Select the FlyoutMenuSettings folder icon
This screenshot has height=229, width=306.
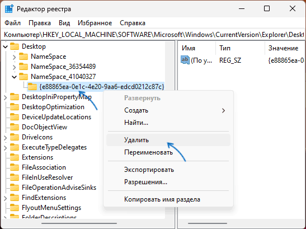coord(15,208)
